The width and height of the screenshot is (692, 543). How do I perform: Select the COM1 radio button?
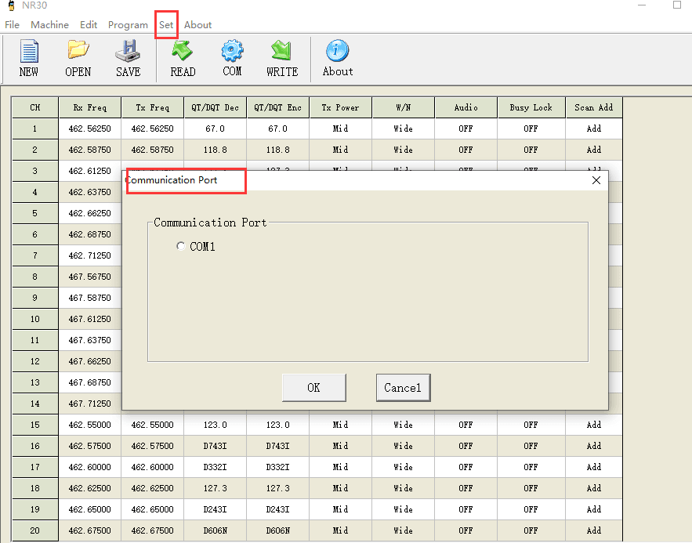tap(181, 247)
